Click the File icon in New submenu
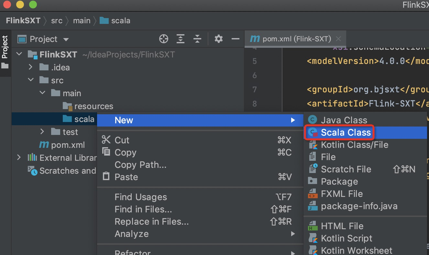 coord(313,157)
